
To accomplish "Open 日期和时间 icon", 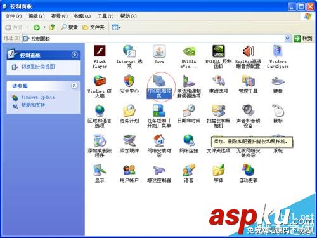I will [189, 111].
